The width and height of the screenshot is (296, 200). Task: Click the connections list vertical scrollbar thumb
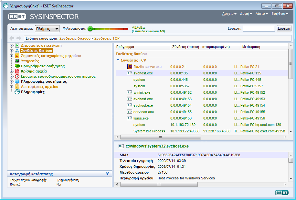(291, 63)
